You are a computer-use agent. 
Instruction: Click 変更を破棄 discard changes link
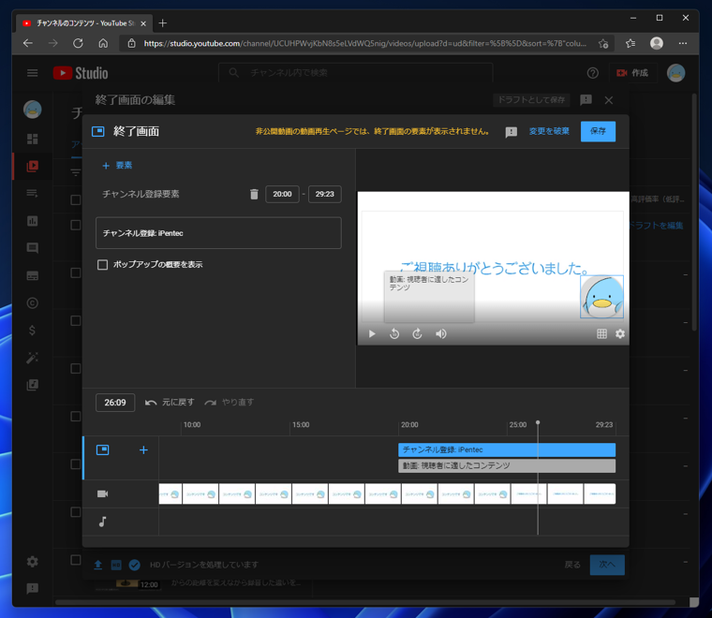tap(549, 131)
